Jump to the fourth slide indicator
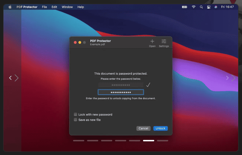 pyautogui.click(x=121, y=141)
